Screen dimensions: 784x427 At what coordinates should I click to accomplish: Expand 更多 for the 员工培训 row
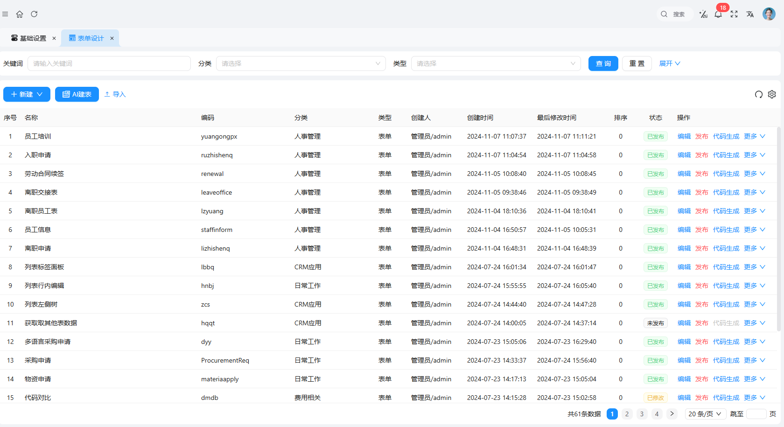(755, 136)
